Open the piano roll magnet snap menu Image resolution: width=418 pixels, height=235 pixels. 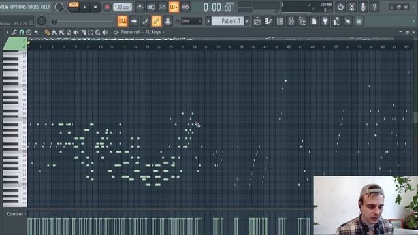22,33
